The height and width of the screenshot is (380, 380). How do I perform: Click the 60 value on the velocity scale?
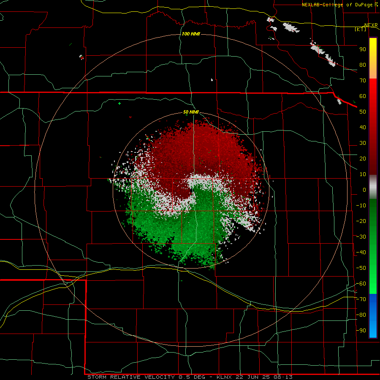pyautogui.click(x=363, y=96)
